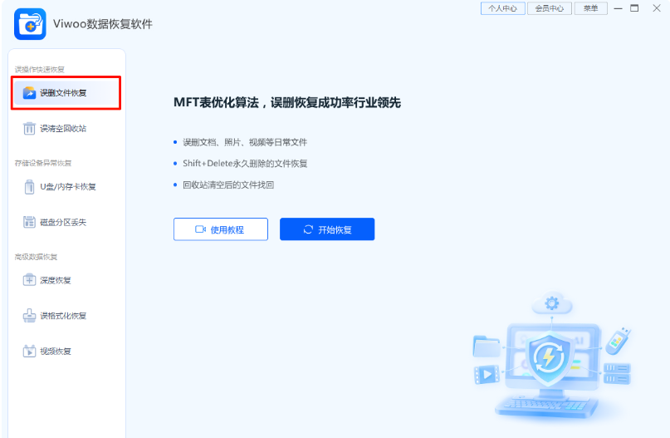Close the Viwoo window
The image size is (670, 438).
pos(657,8)
